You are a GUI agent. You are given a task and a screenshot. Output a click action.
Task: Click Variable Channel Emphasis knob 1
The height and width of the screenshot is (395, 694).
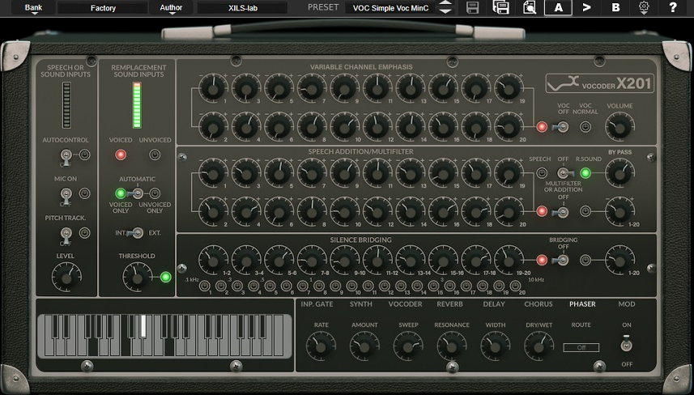(213, 88)
